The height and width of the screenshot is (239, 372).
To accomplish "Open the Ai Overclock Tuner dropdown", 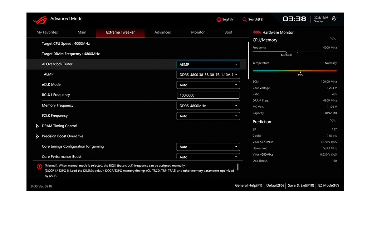I will coord(208,64).
